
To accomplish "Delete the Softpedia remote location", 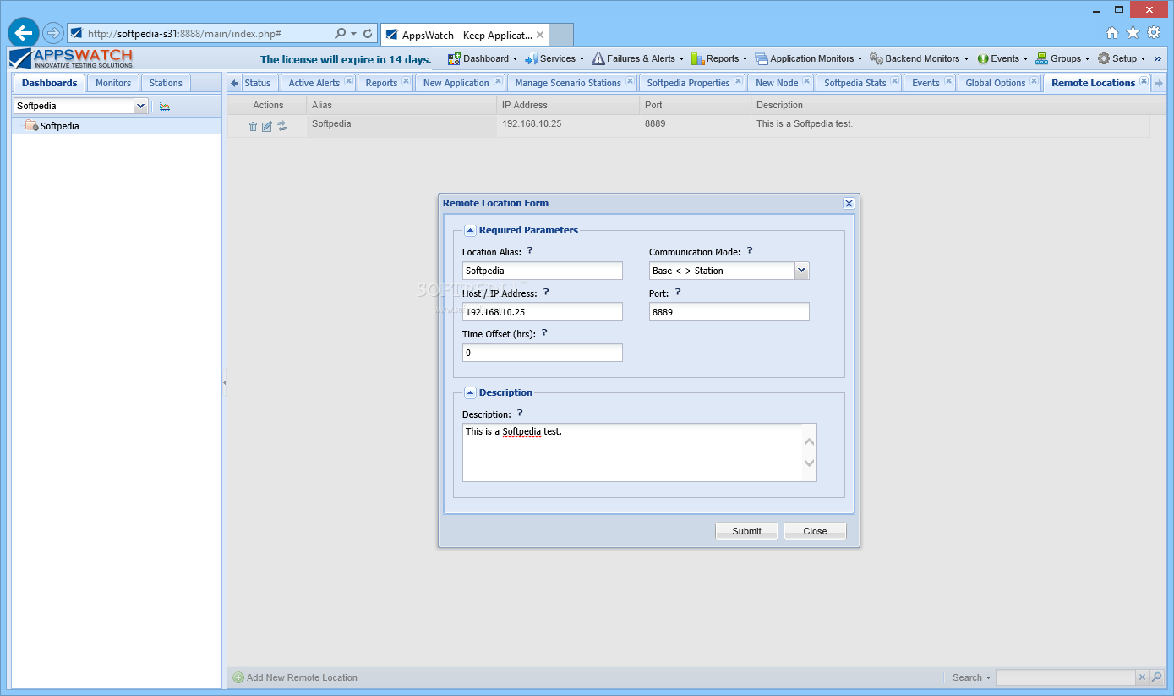I will pyautogui.click(x=253, y=126).
